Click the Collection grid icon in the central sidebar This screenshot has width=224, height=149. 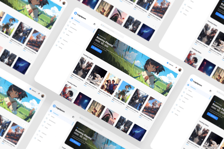(60, 38)
